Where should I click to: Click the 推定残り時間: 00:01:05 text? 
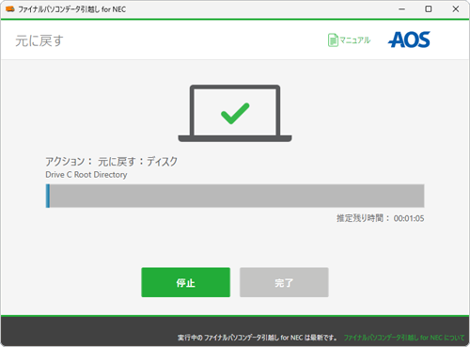[381, 218]
